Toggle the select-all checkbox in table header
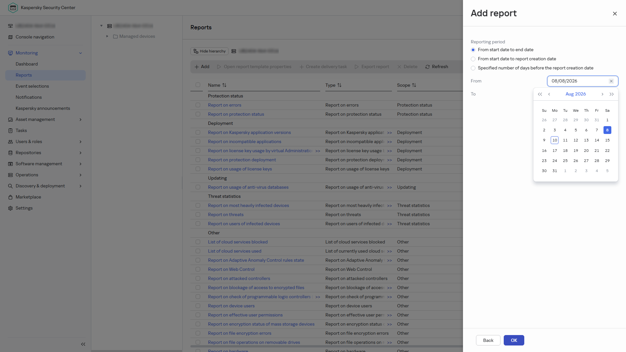Screen dimensions: 626x352 coord(198,85)
